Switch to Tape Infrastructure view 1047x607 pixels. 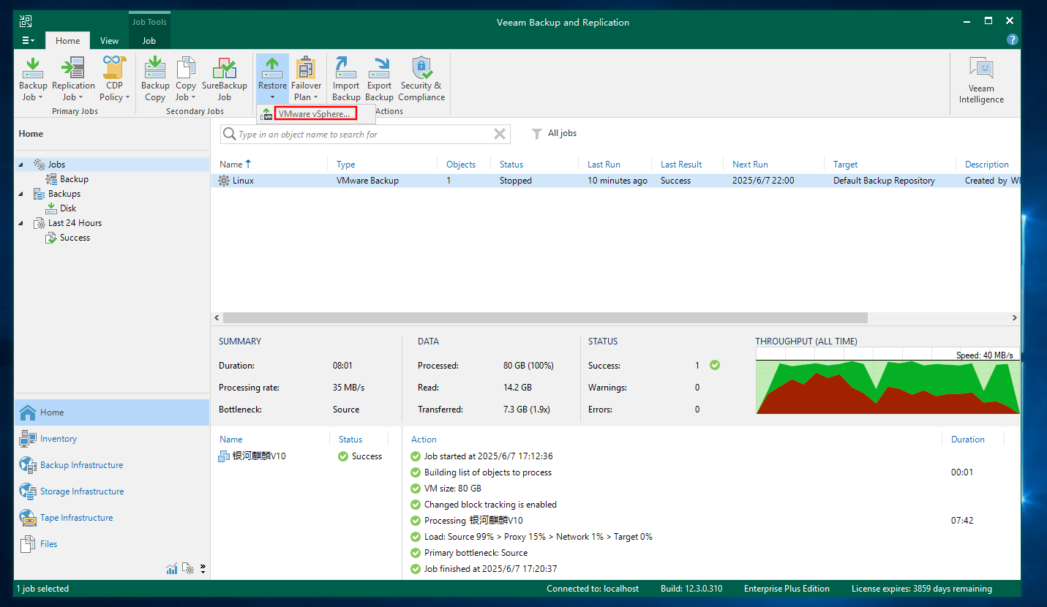[x=111, y=518]
